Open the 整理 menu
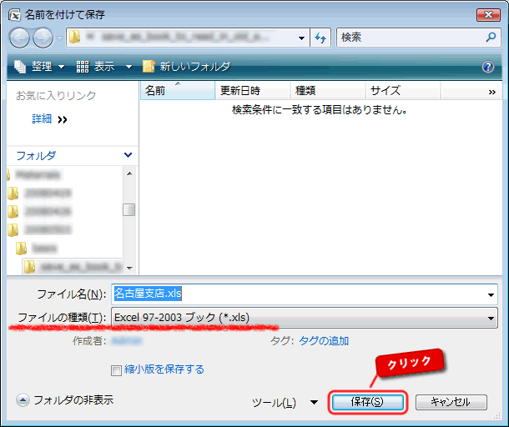The width and height of the screenshot is (509, 427). [x=39, y=67]
